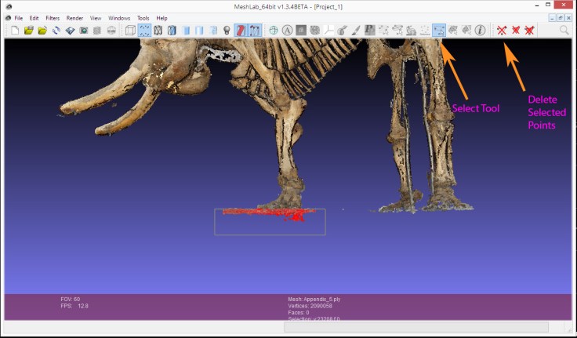This screenshot has width=577, height=338.
Task: Toggle bounding box render mode
Action: pos(130,31)
